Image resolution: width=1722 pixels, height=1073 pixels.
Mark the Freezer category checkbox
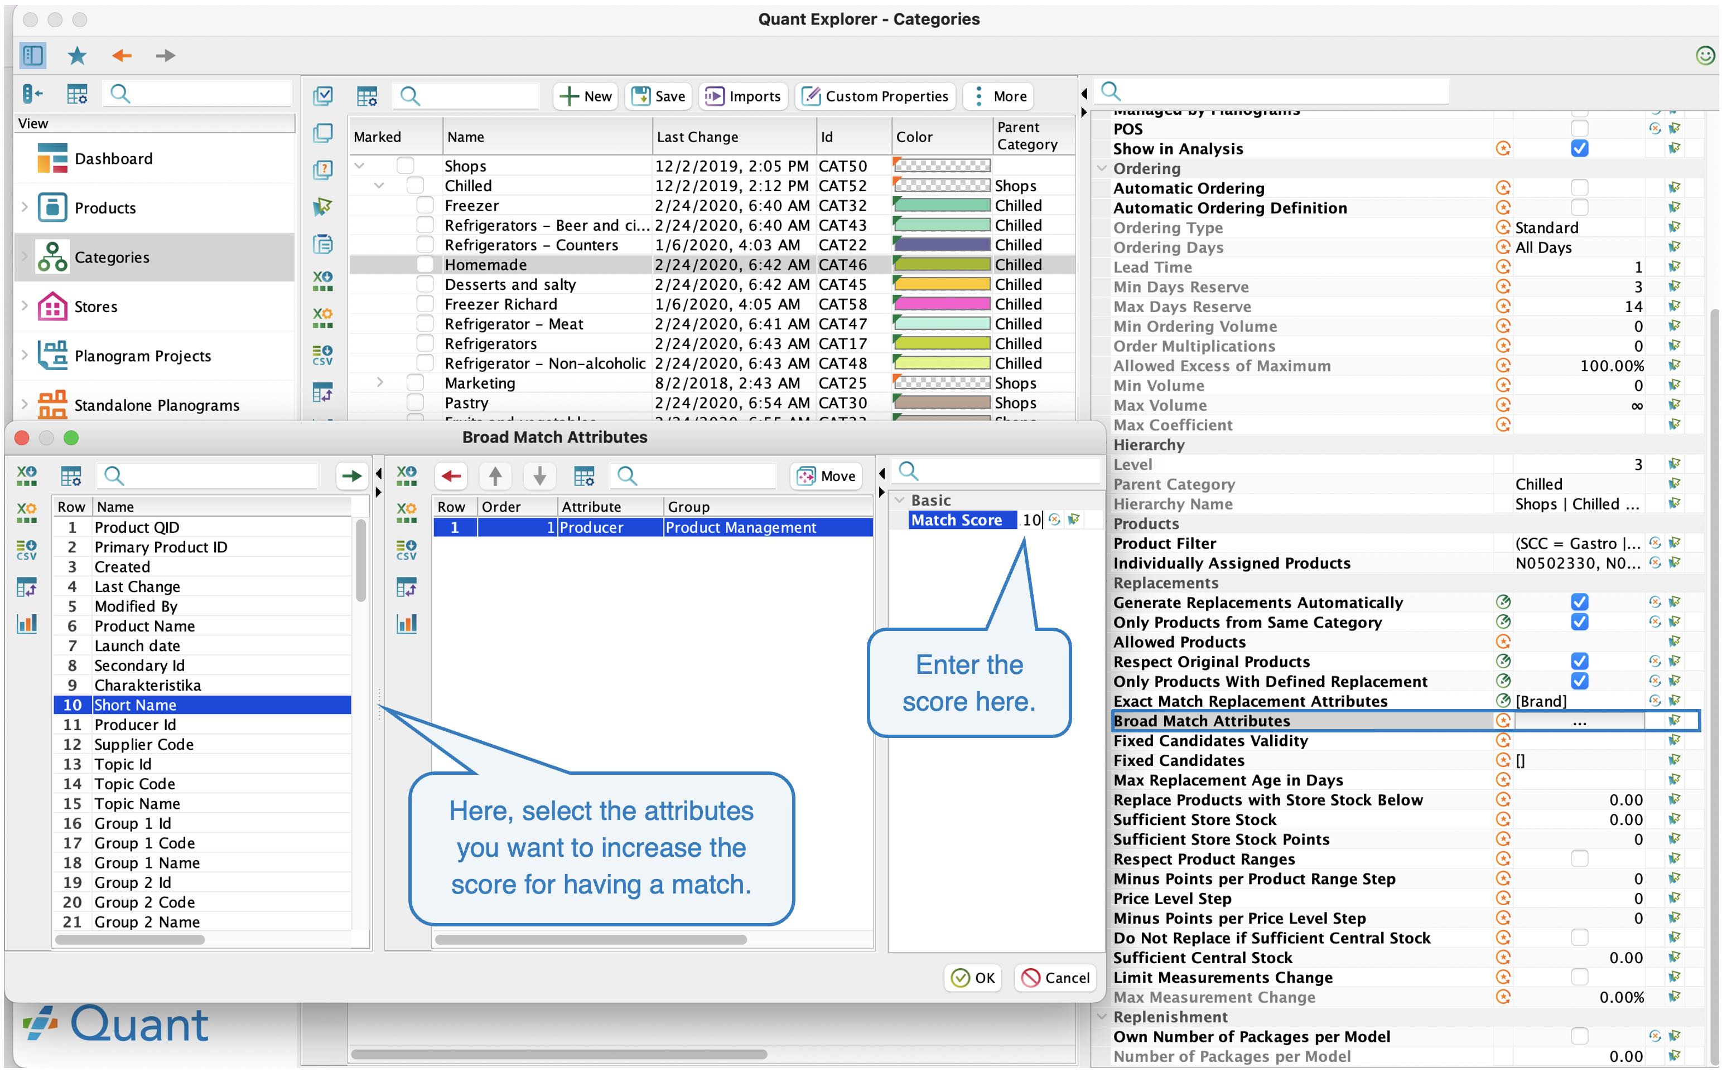(425, 205)
